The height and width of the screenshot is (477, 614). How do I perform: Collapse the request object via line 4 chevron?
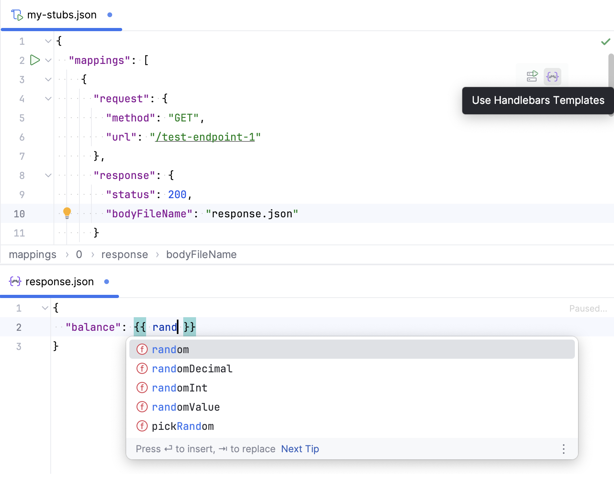pos(48,99)
